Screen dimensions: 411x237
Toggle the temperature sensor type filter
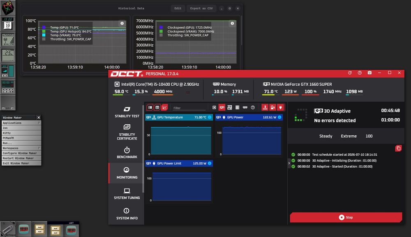tap(265, 107)
